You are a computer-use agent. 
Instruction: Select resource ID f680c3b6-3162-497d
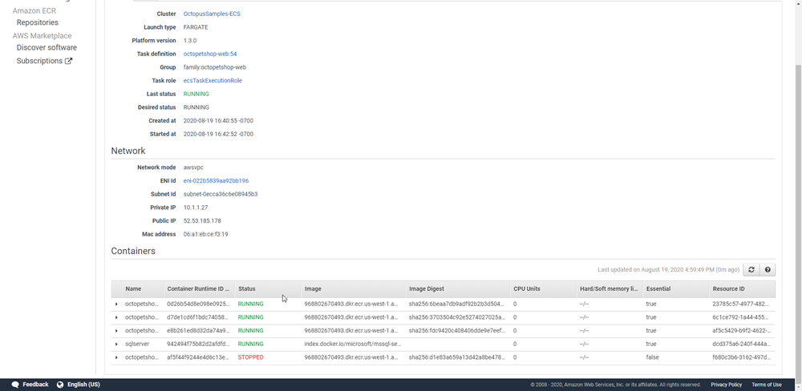pos(741,357)
